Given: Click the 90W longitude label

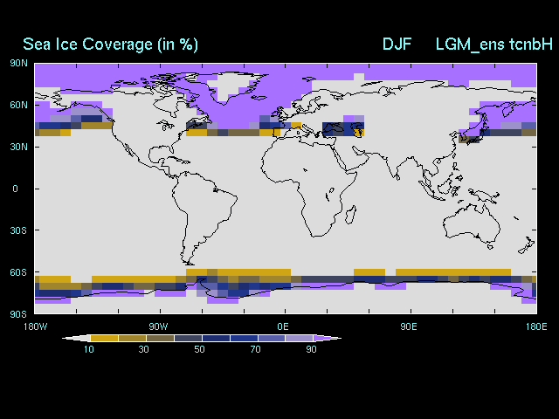Looking at the screenshot, I should 158,326.
